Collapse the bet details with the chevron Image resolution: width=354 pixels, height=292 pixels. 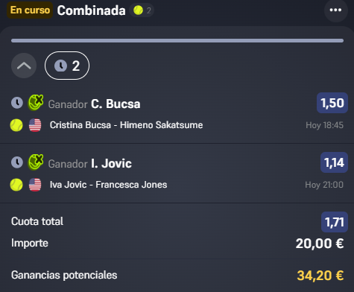(24, 66)
